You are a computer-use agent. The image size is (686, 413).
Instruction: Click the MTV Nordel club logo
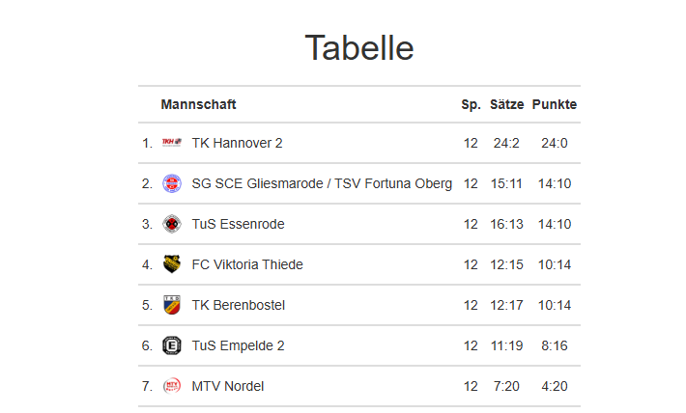pyautogui.click(x=172, y=386)
